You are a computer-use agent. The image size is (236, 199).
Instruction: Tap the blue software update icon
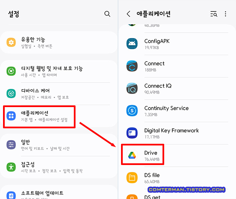coord(11,195)
